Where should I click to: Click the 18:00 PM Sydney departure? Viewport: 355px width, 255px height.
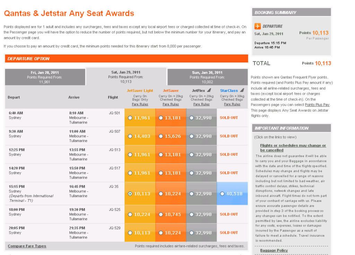(x=17, y=212)
